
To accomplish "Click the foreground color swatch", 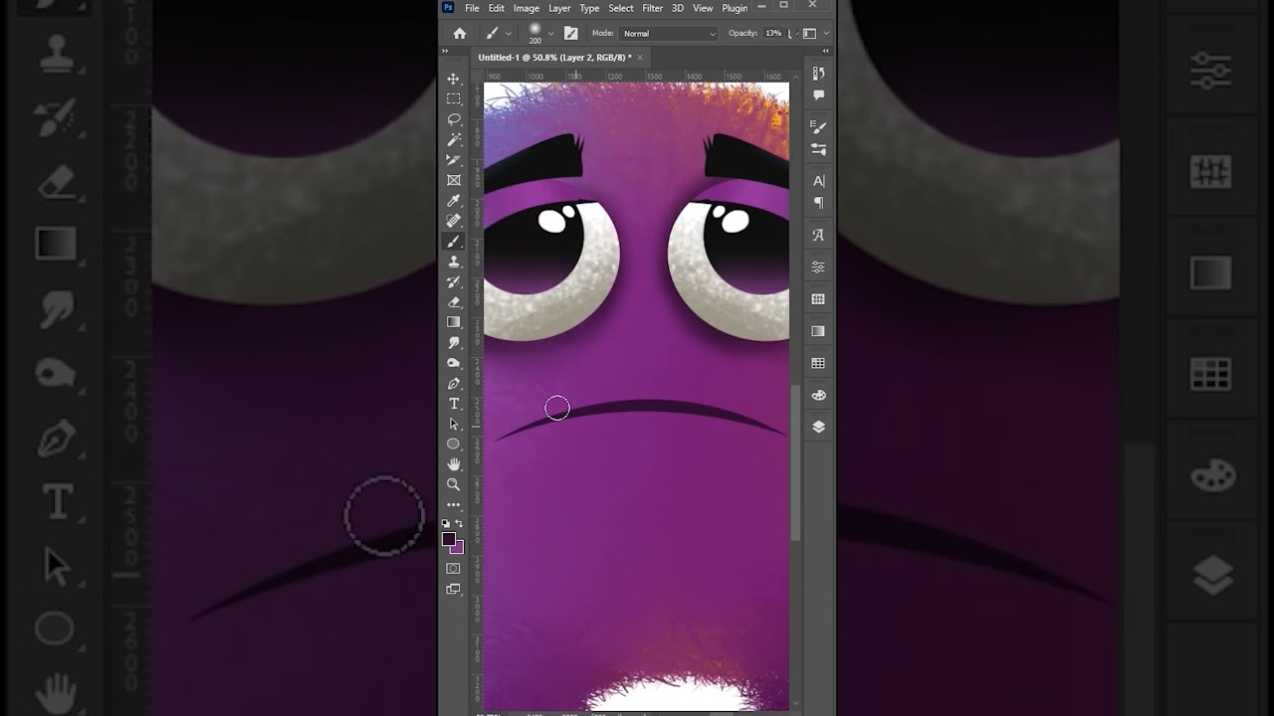I will (449, 539).
